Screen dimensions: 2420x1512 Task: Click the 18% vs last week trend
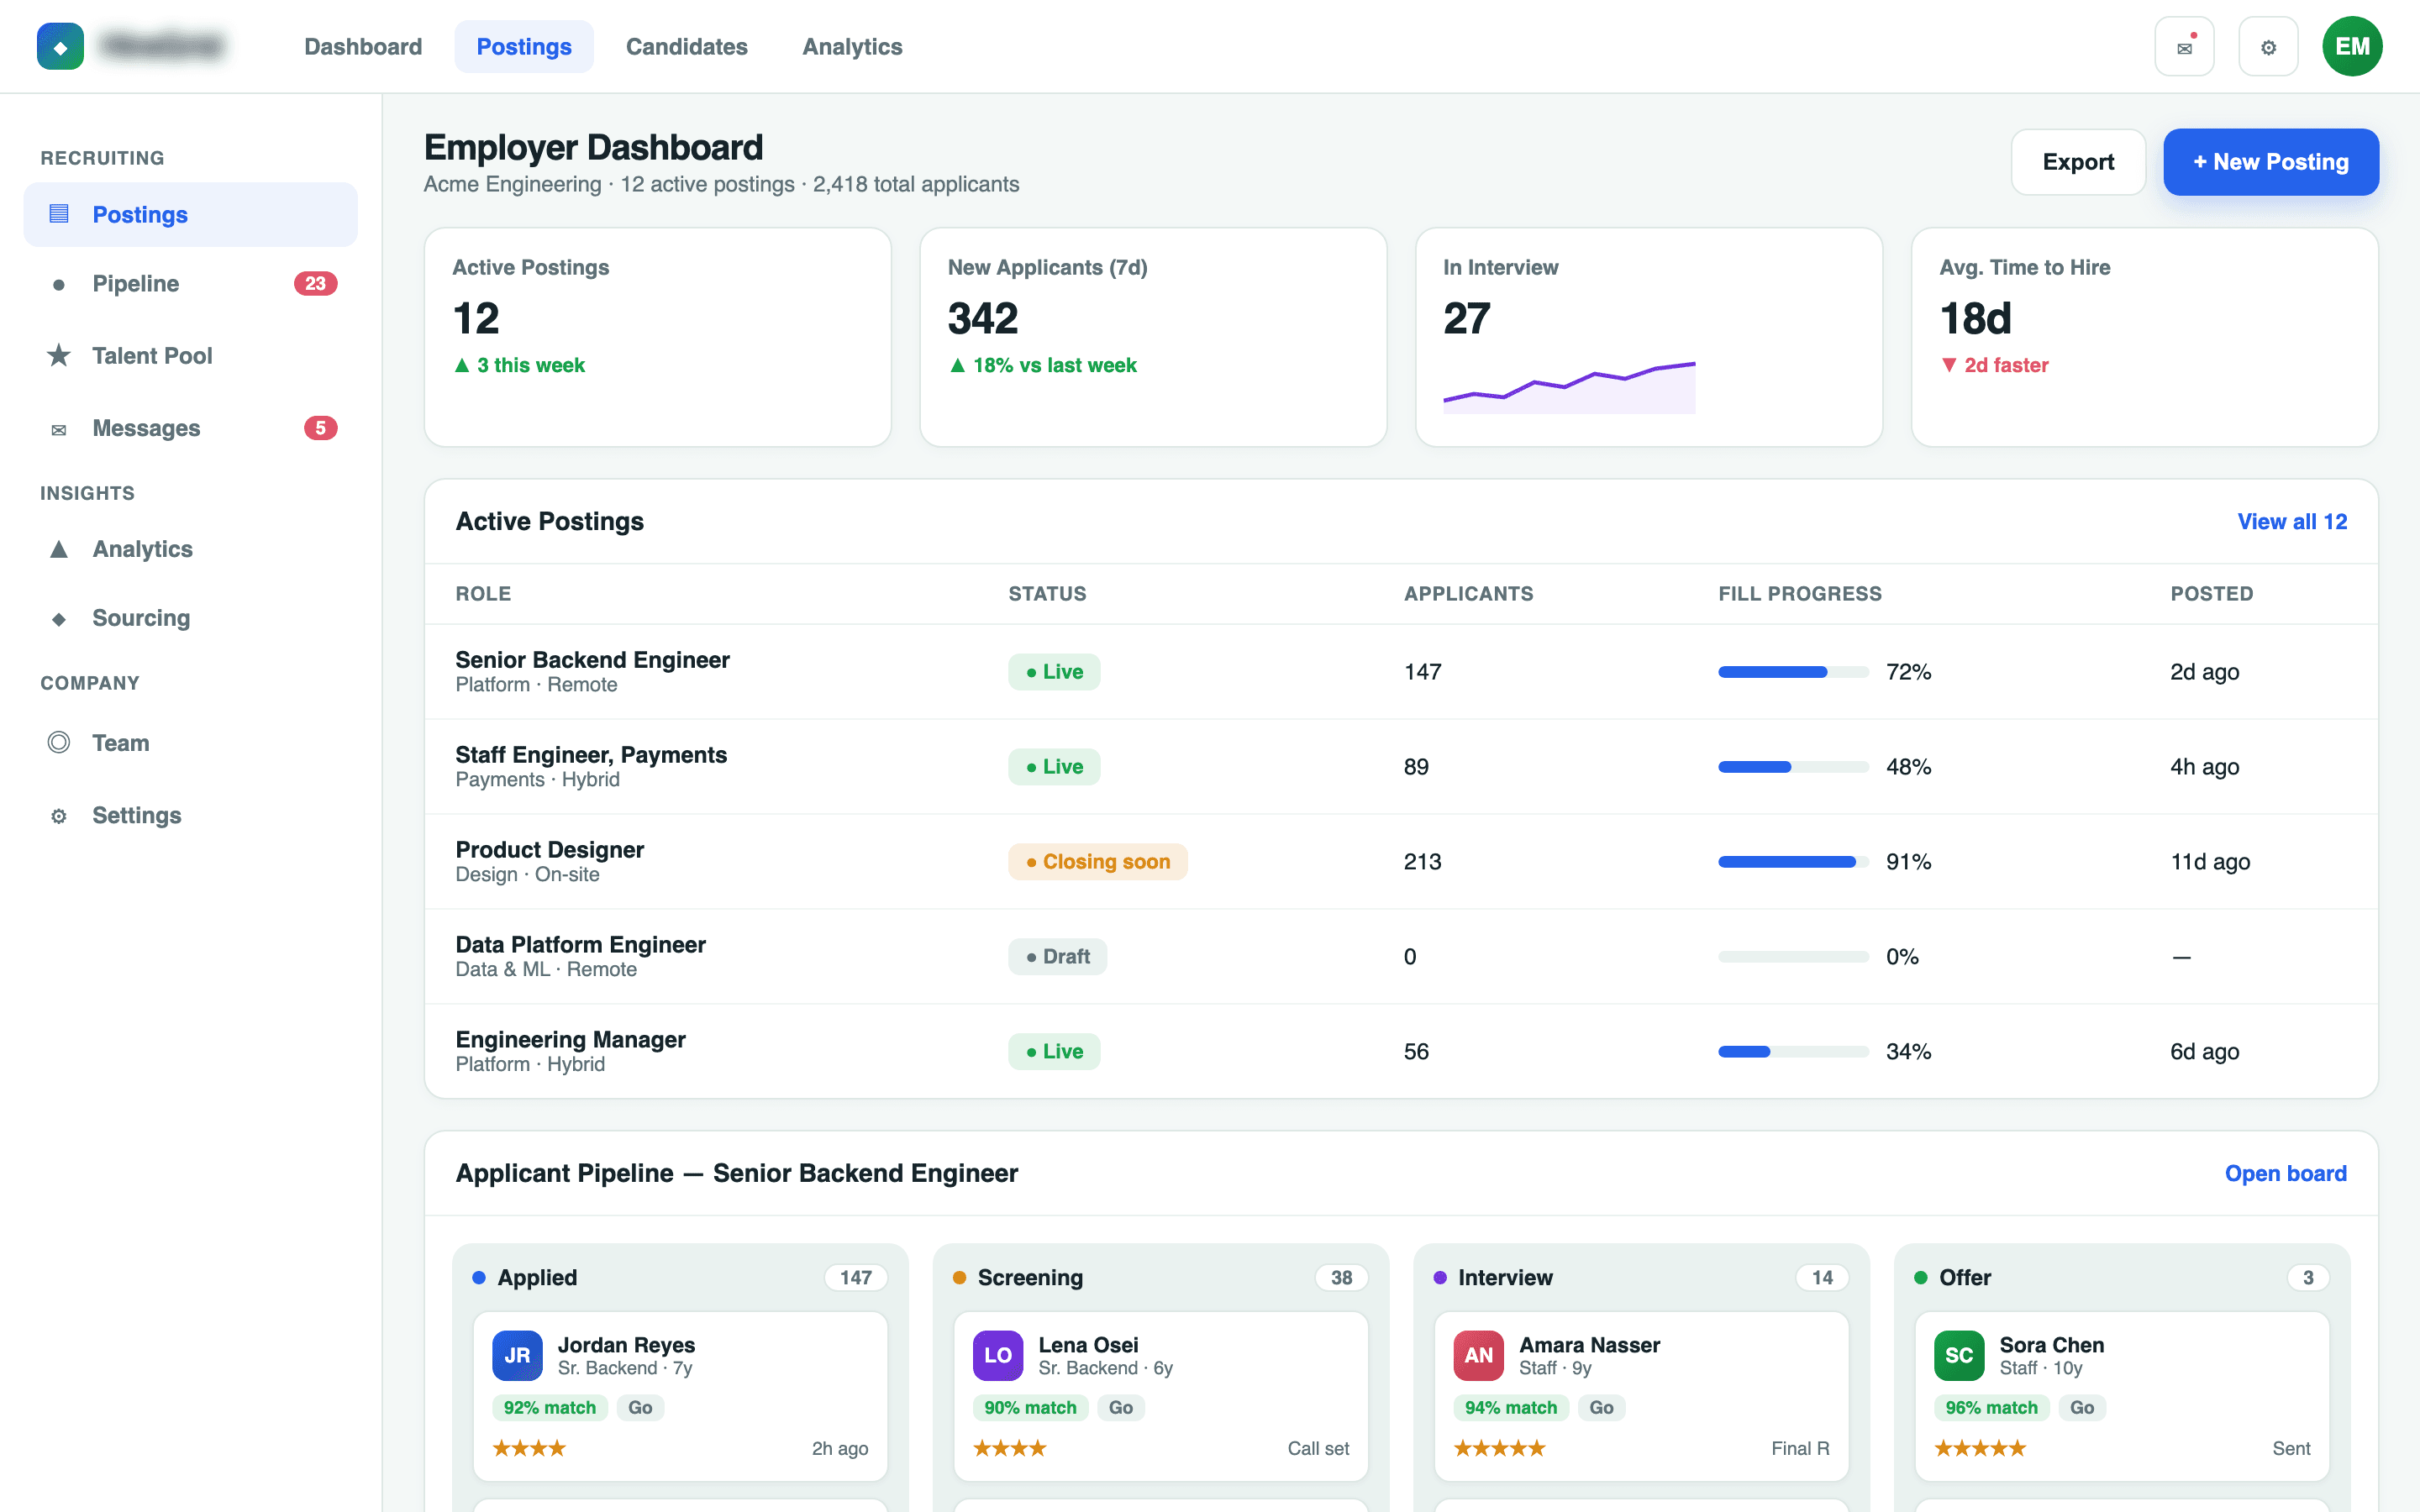click(1042, 365)
